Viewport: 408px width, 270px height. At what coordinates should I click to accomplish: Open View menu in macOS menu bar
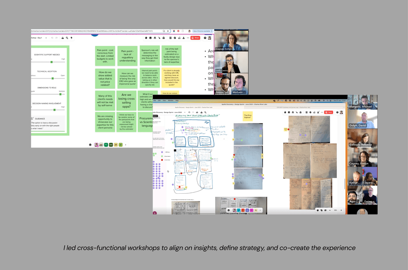164,101
